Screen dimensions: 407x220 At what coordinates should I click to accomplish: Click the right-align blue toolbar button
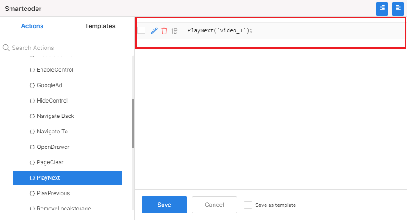pyautogui.click(x=382, y=9)
